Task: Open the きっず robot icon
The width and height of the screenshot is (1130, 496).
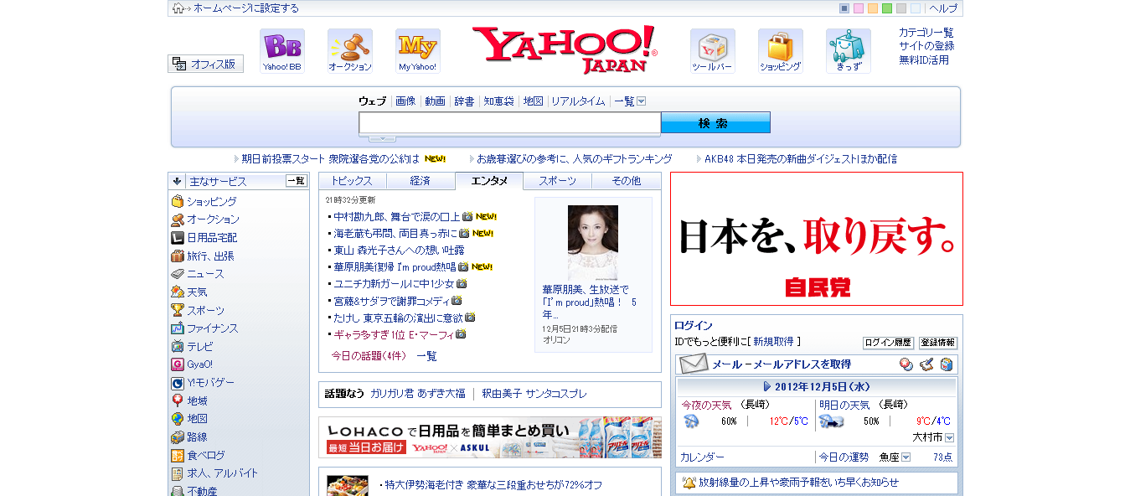Action: coord(849,51)
